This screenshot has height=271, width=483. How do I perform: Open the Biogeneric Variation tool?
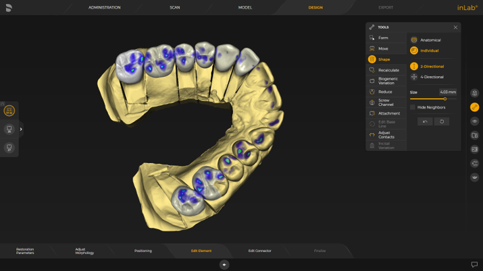pos(387,81)
